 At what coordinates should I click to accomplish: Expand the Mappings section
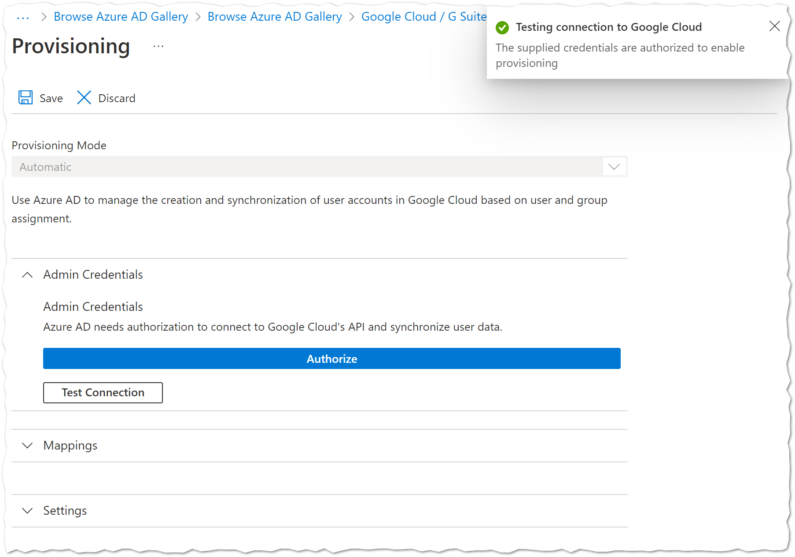27,446
